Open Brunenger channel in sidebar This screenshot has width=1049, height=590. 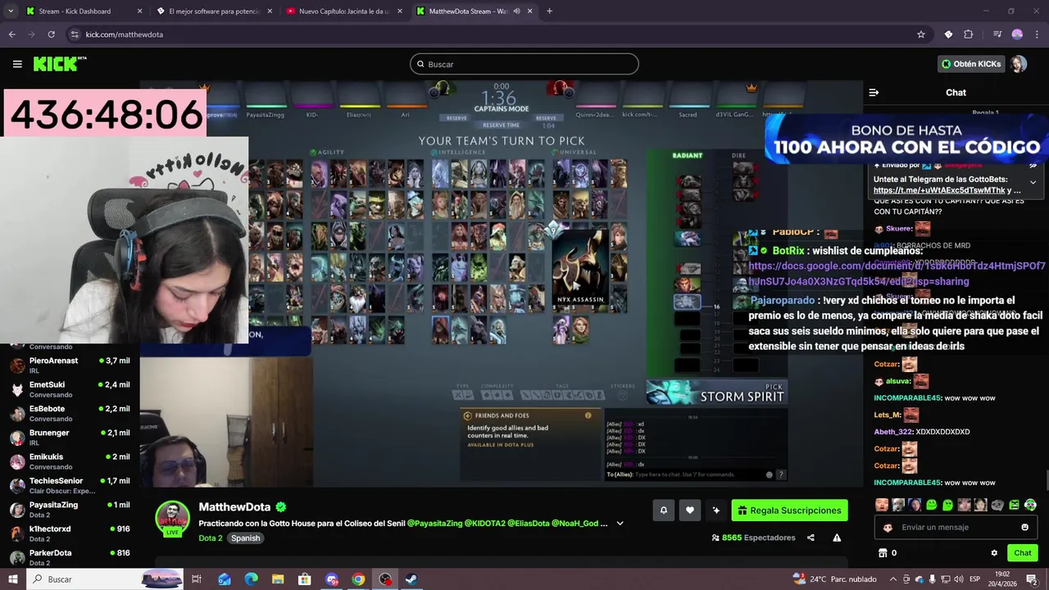(70, 437)
